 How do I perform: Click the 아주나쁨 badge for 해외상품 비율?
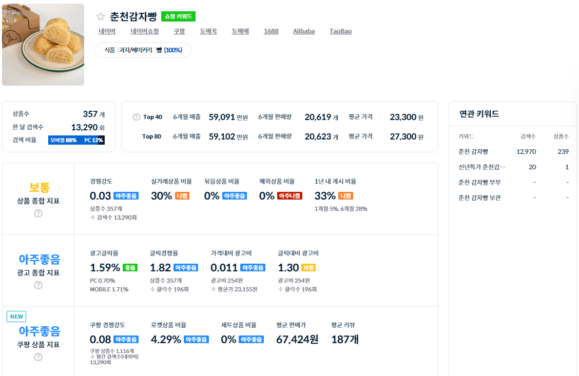(x=289, y=196)
